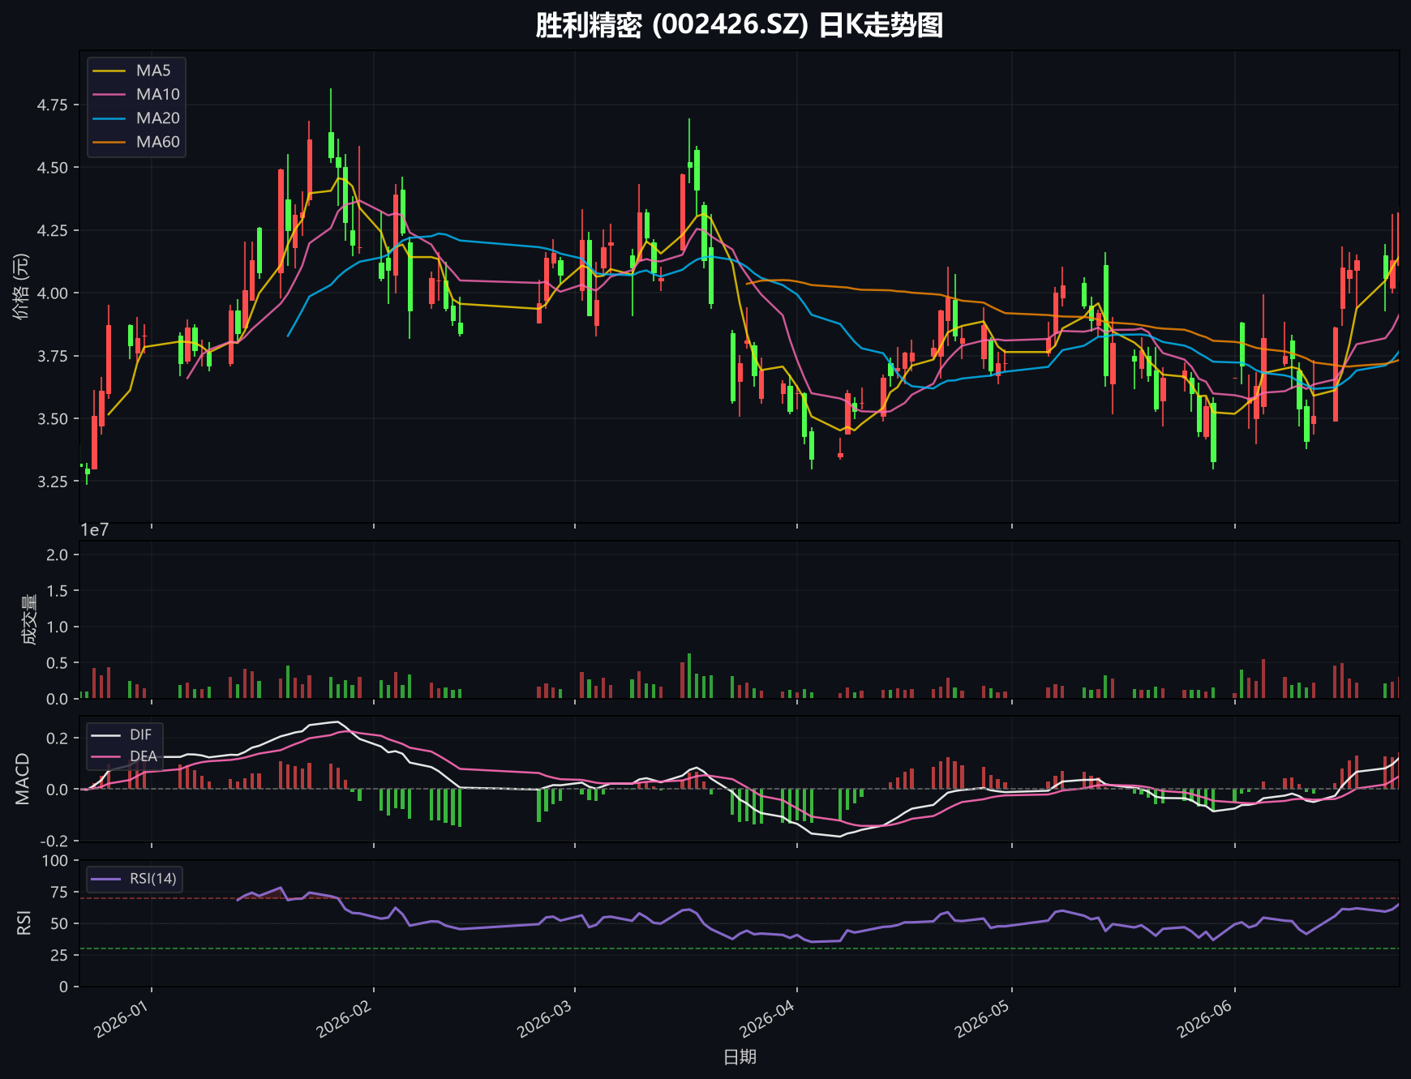Viewport: 1411px width, 1079px height.
Task: Click the 价格 (元) y-axis title
Action: (x=22, y=286)
